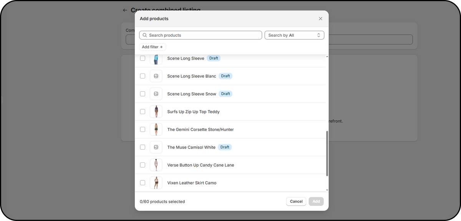The height and width of the screenshot is (221, 461).
Task: Click the Scene Long Sleeve product thumbnail
Action: (x=156, y=59)
